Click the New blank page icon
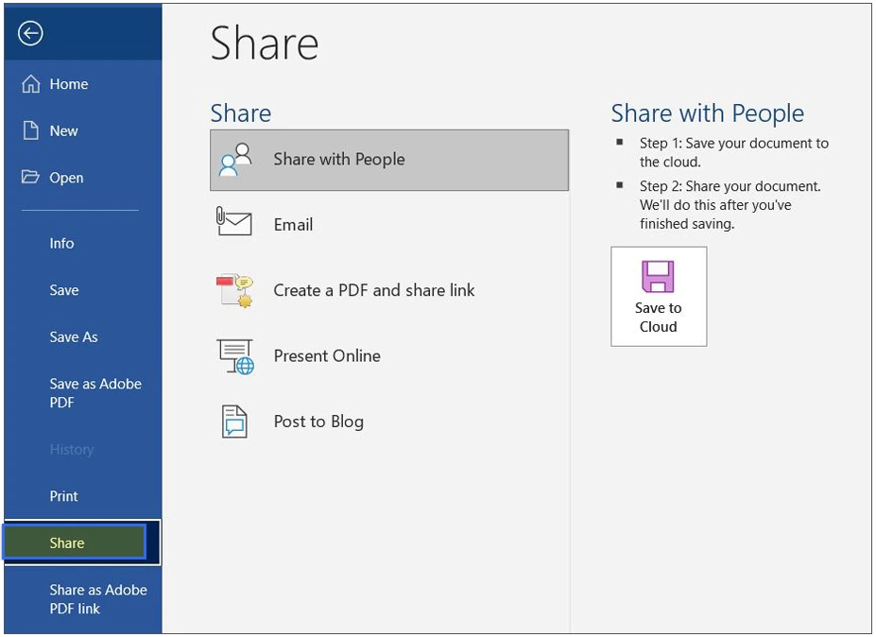The width and height of the screenshot is (876, 637). point(31,130)
